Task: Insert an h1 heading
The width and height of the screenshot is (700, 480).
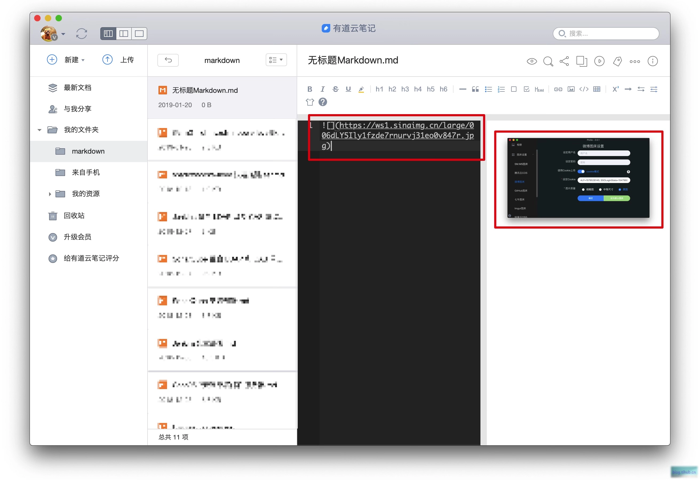Action: [380, 89]
